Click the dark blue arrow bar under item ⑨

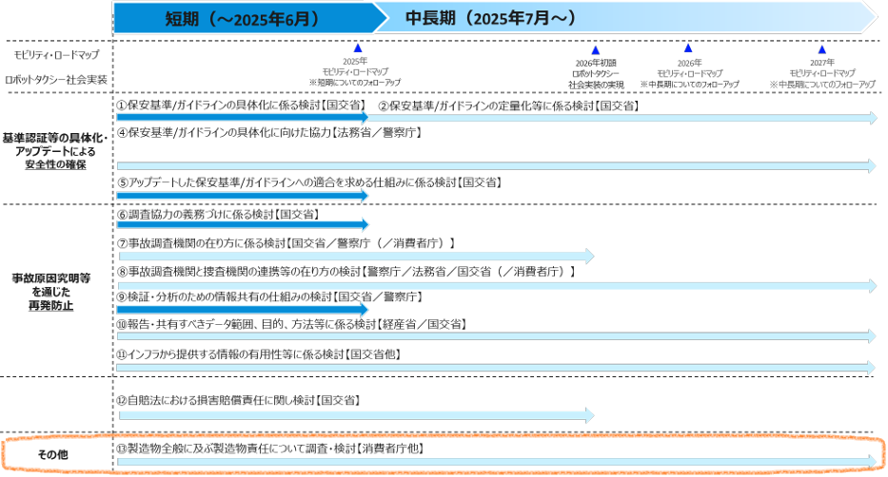coord(243,309)
